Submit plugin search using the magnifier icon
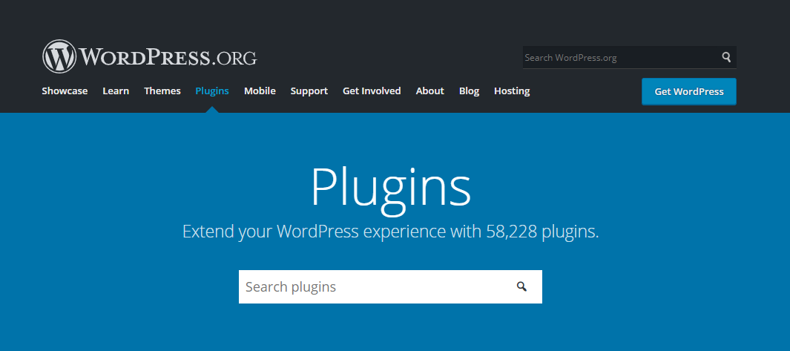This screenshot has height=351, width=790. point(522,286)
